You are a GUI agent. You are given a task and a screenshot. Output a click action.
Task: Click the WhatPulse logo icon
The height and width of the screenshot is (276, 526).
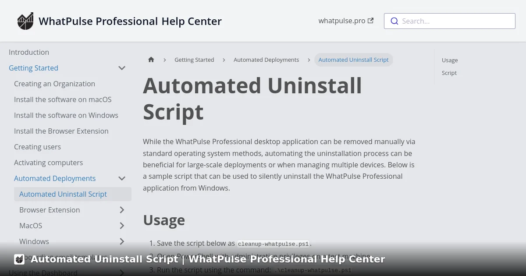pyautogui.click(x=25, y=21)
